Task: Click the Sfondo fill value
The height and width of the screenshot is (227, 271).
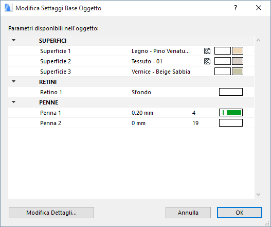Action: (141, 92)
